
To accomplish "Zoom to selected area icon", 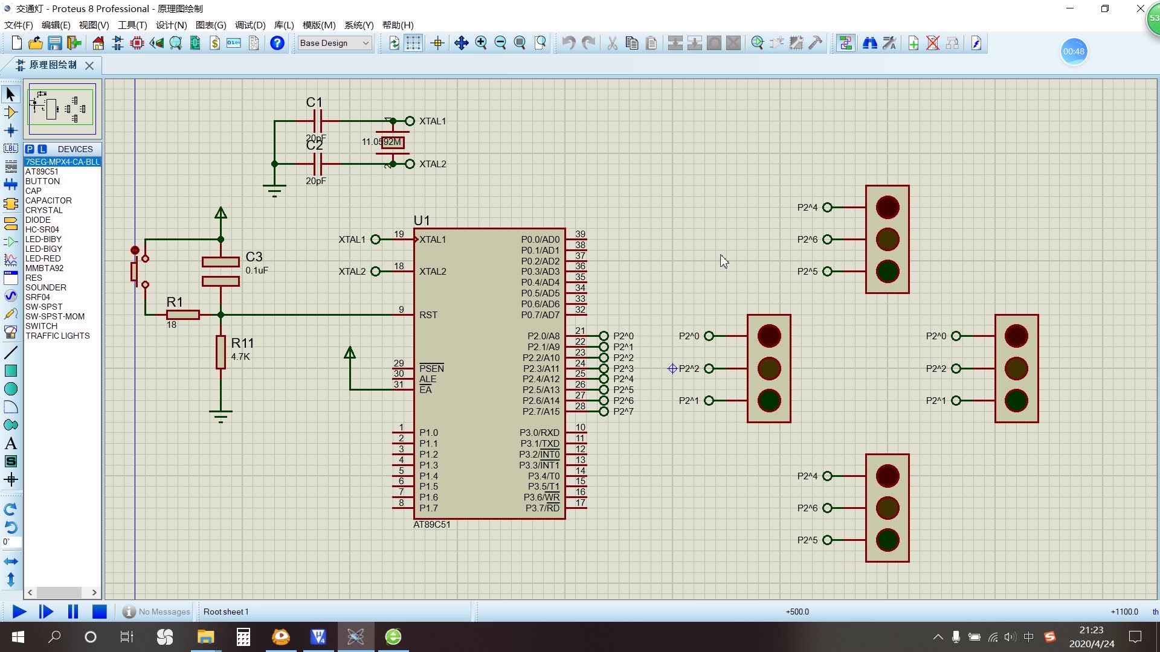I will (541, 43).
